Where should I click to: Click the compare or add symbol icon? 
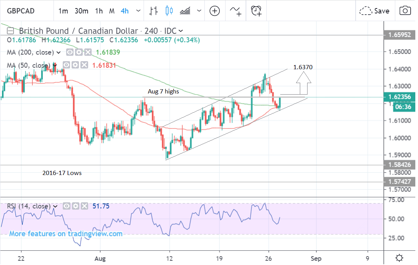pos(214,11)
